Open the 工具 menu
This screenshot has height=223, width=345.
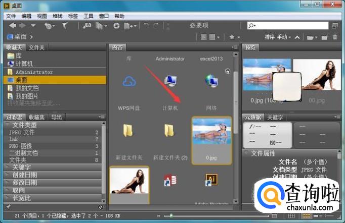tap(89, 16)
